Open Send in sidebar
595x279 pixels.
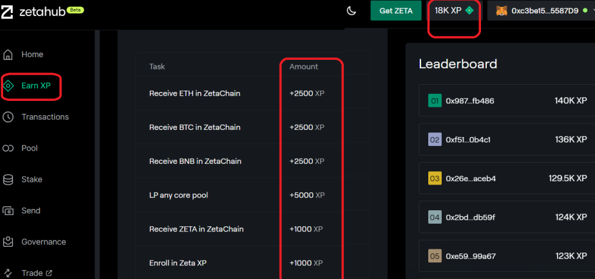(x=31, y=211)
